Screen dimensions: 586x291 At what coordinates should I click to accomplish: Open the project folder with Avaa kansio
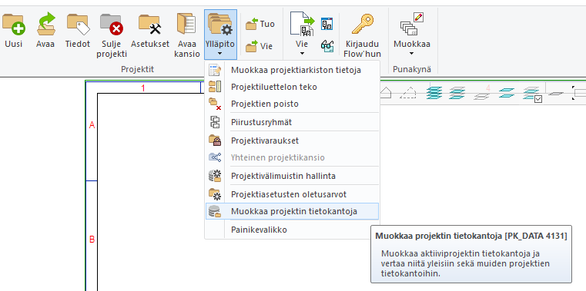[187, 35]
